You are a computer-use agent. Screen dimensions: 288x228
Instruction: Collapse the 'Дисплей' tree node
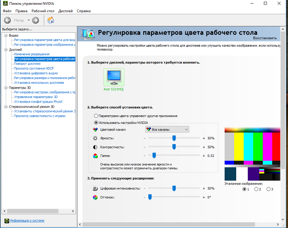click(6, 50)
